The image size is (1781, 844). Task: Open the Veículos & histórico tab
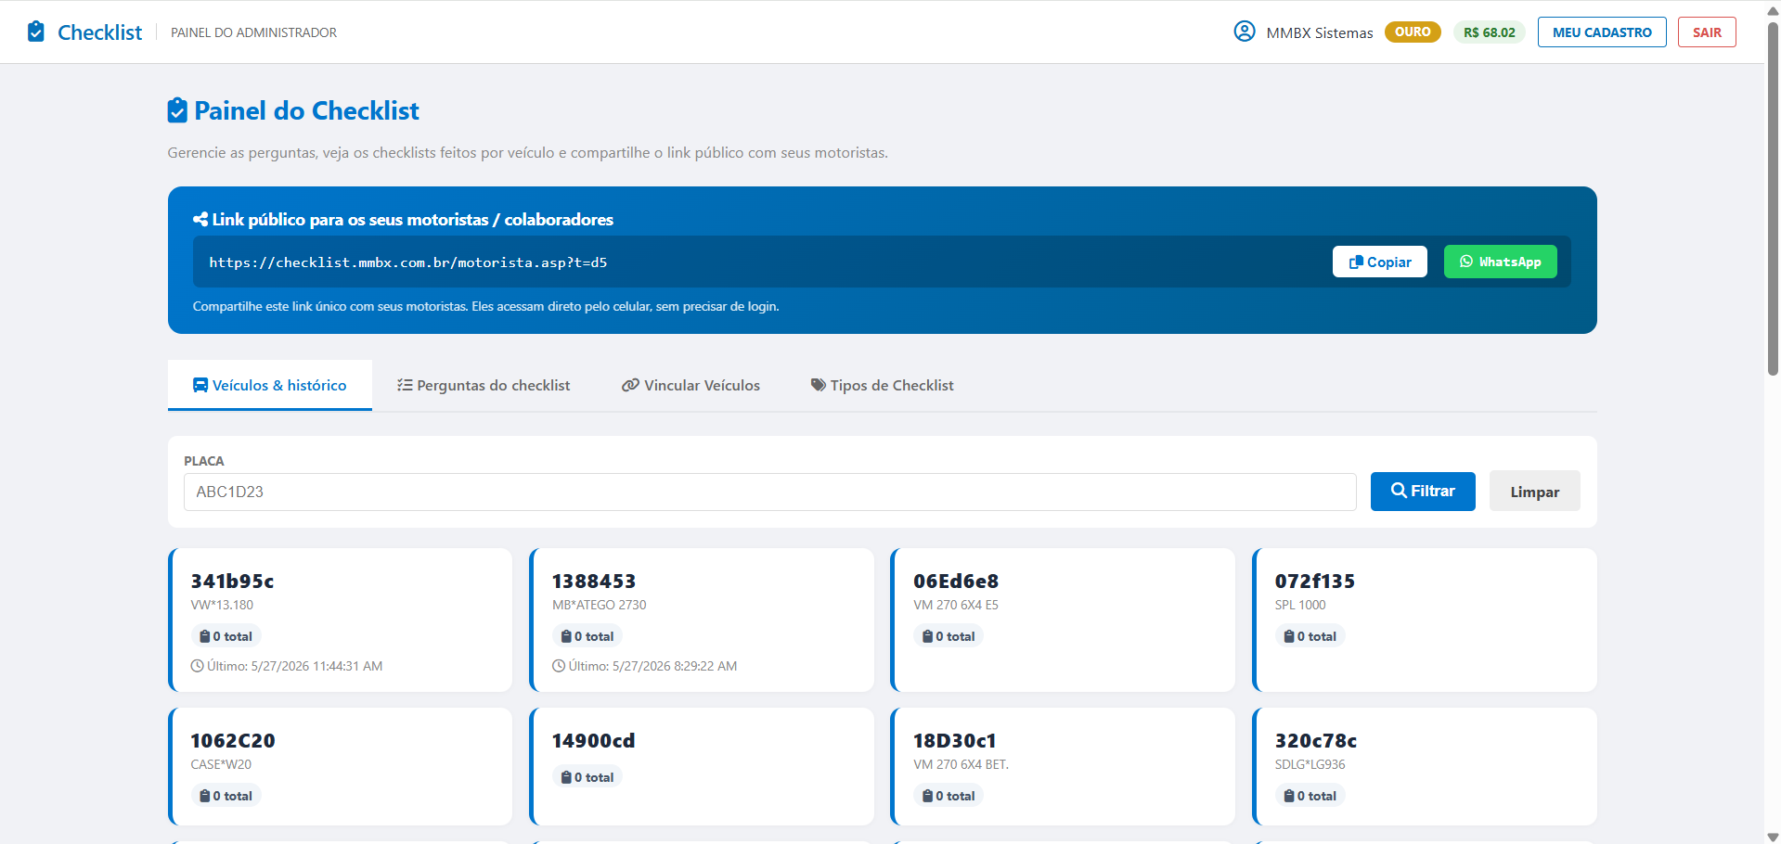click(270, 385)
